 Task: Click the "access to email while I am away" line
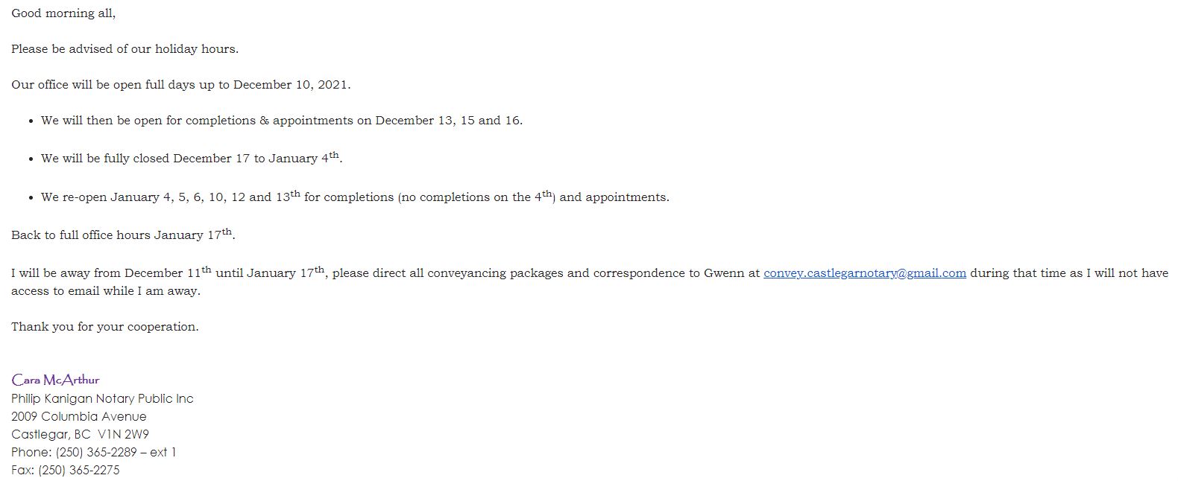[106, 291]
